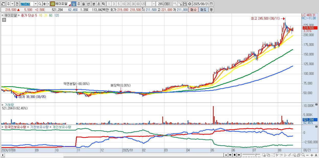Viewport: 319px width, 158px height.
Task: Click the multi-window grid icon at bottom
Action: tap(264, 155)
